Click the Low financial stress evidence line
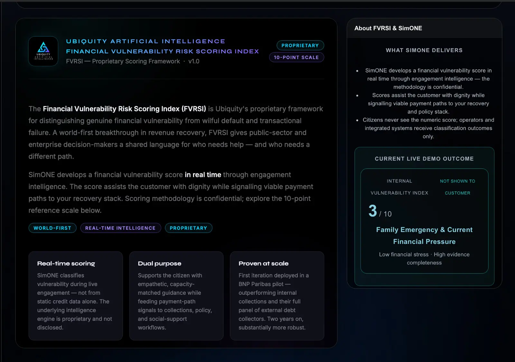Image resolution: width=515 pixels, height=362 pixels. click(x=424, y=258)
